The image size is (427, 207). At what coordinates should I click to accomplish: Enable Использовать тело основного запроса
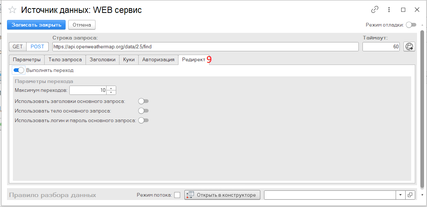point(143,111)
